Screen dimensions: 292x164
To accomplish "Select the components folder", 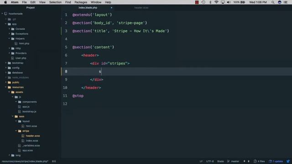I will click(29, 102).
